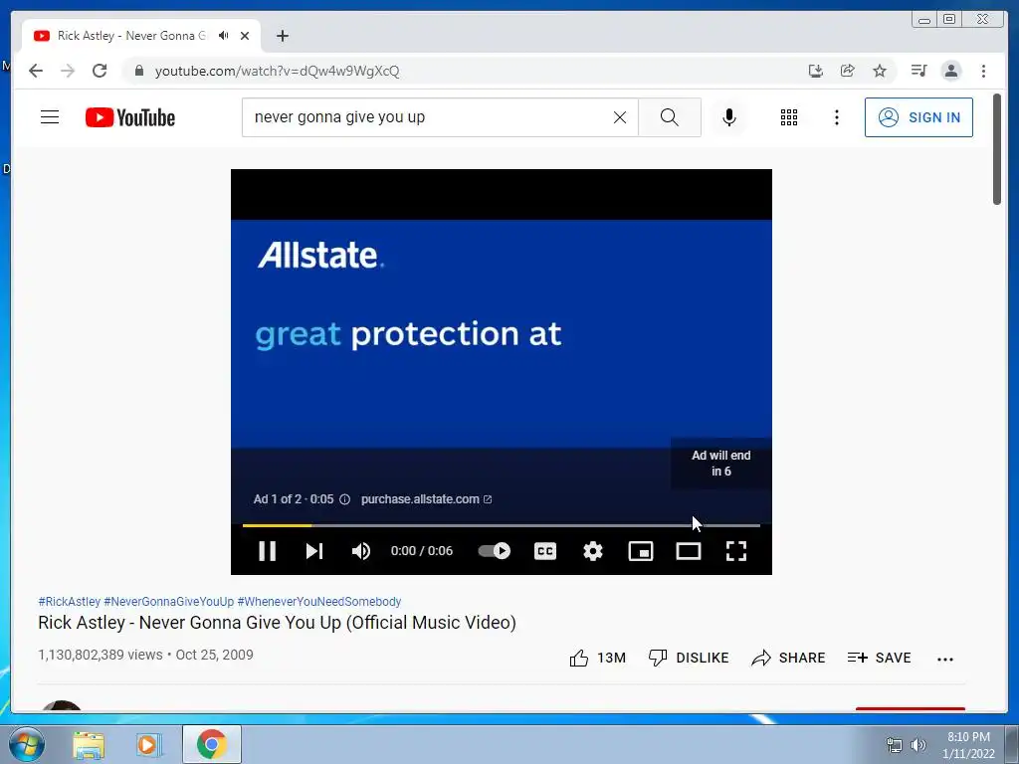Open the Windows Start menu orb
The height and width of the screenshot is (764, 1019).
(x=27, y=744)
